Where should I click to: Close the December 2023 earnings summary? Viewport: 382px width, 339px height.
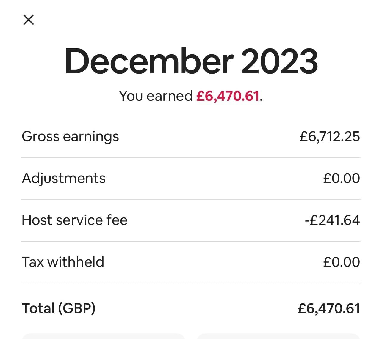[29, 20]
